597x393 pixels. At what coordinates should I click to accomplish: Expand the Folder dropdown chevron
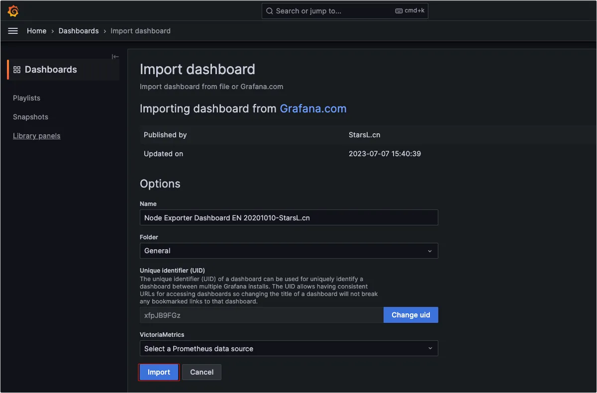[430, 251]
